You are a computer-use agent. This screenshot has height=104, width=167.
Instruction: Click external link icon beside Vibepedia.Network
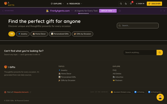30,92
